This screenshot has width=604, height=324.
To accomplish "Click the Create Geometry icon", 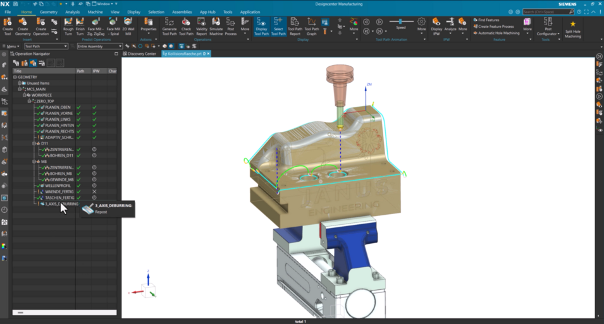I will [x=23, y=26].
